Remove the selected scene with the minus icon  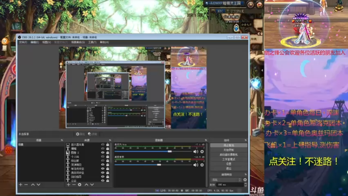pos(26,185)
